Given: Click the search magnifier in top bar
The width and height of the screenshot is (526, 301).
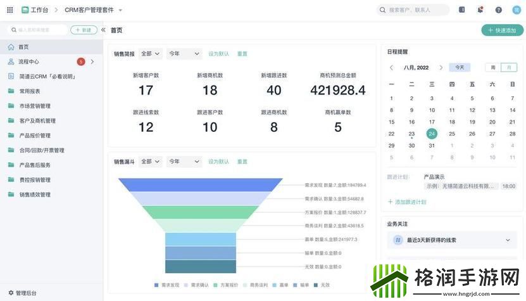Looking at the screenshot, I should pyautogui.click(x=382, y=10).
